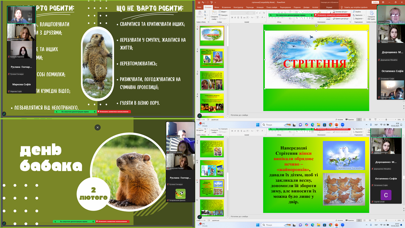Switch to the Переходи ribbon tab
Image resolution: width=405 pixels, height=228 pixels.
pyautogui.click(x=250, y=7)
